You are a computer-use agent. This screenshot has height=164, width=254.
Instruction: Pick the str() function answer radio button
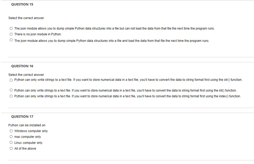point(11,80)
